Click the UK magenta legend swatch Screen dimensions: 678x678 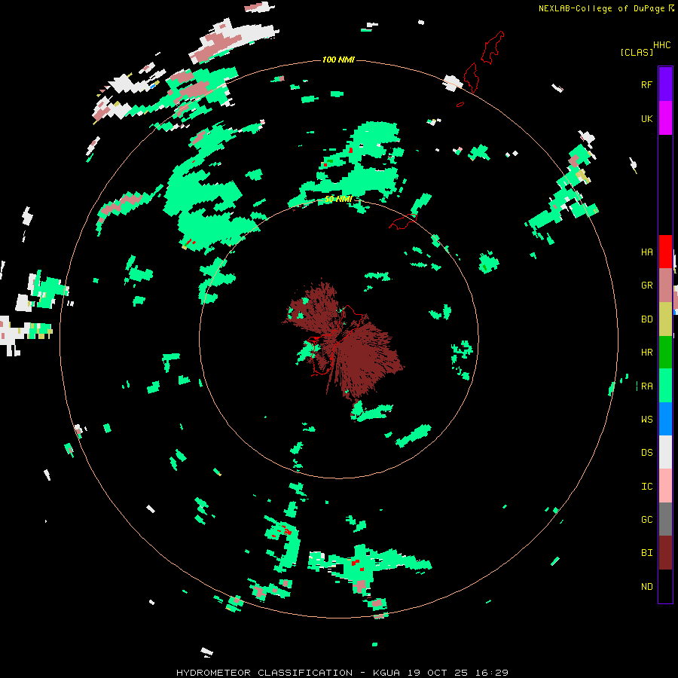pos(665,118)
